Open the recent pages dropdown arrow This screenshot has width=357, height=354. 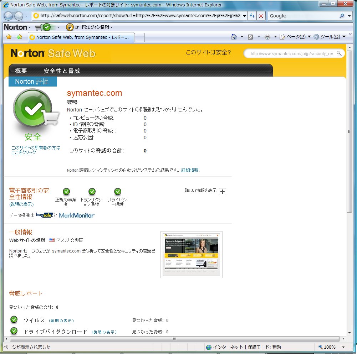pyautogui.click(x=26, y=16)
